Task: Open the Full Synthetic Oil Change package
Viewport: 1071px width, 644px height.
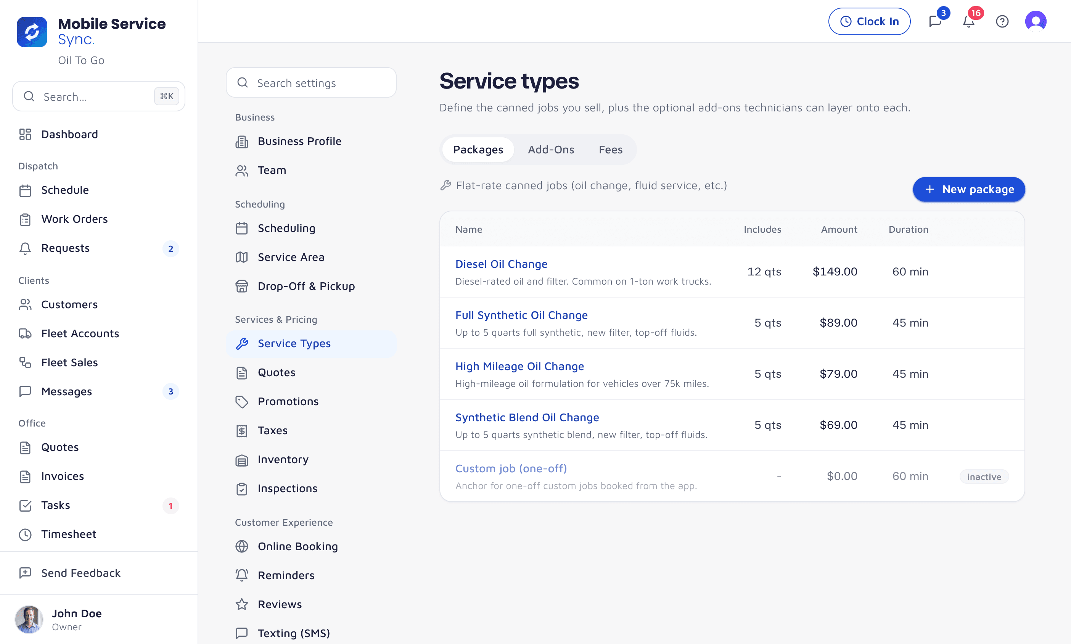Action: (521, 315)
